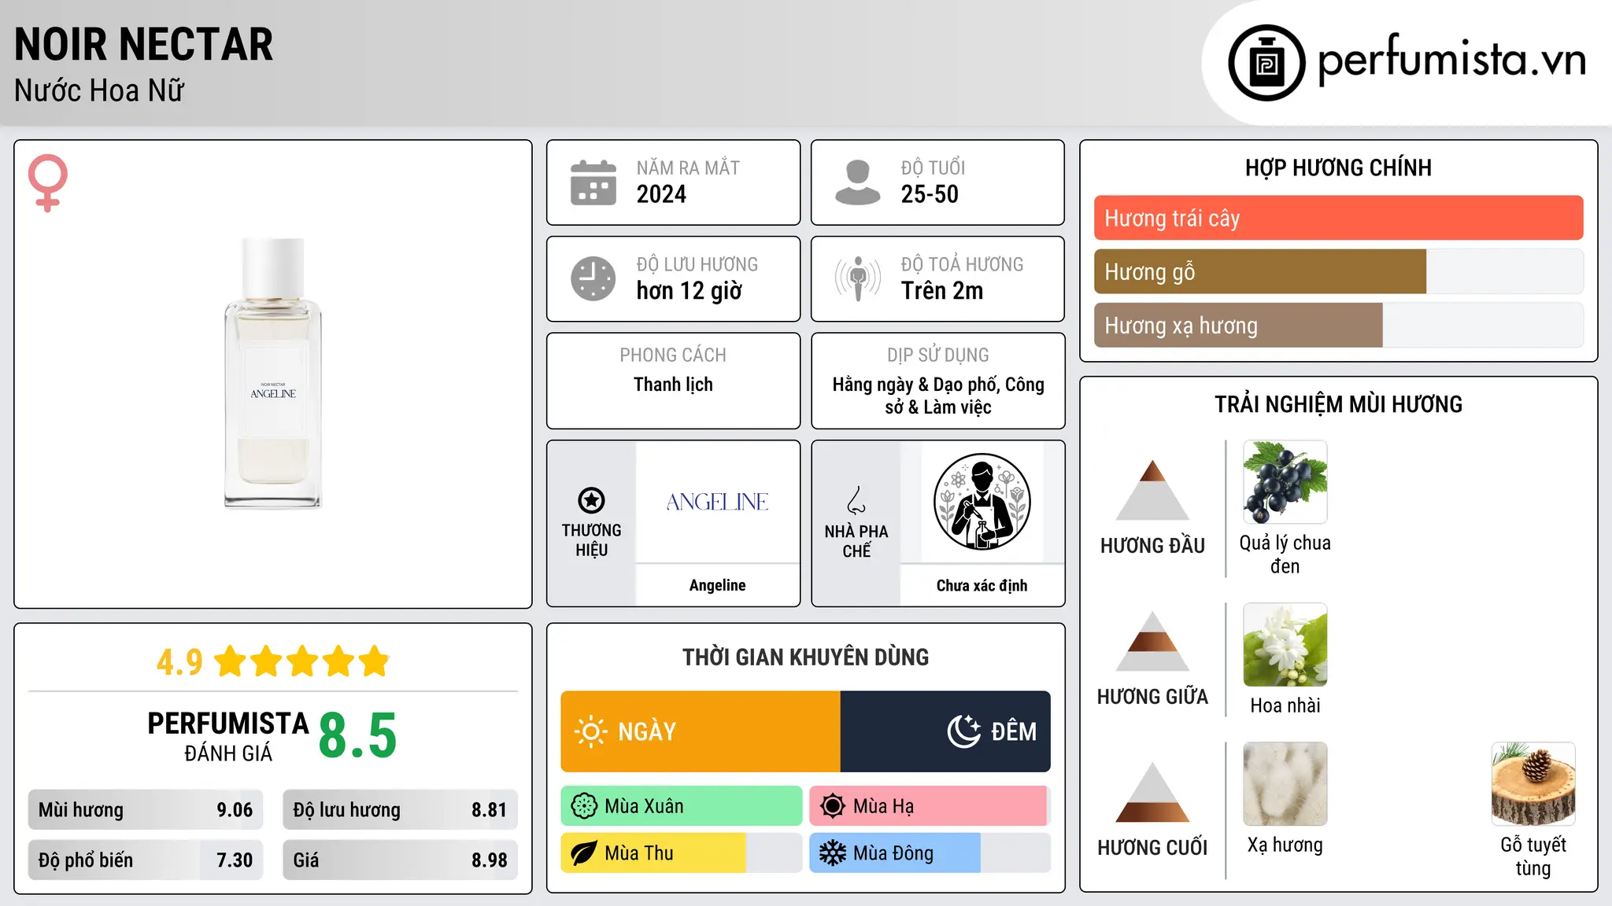Click the top-note pyramid icon above Hương đầu
This screenshot has height=906, width=1612.
pyautogui.click(x=1152, y=489)
